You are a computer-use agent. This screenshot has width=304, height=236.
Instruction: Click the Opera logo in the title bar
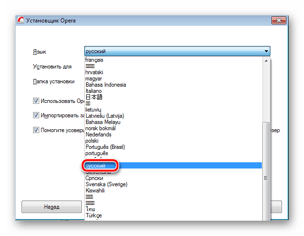(x=21, y=20)
